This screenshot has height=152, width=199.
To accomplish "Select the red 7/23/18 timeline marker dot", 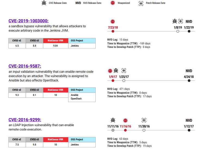I will pyautogui.click(x=113, y=31).
